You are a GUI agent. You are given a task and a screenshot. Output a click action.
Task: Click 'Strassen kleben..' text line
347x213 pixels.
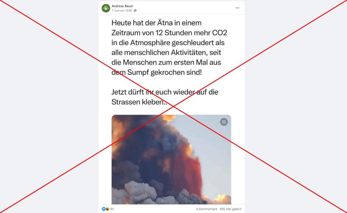(139, 102)
